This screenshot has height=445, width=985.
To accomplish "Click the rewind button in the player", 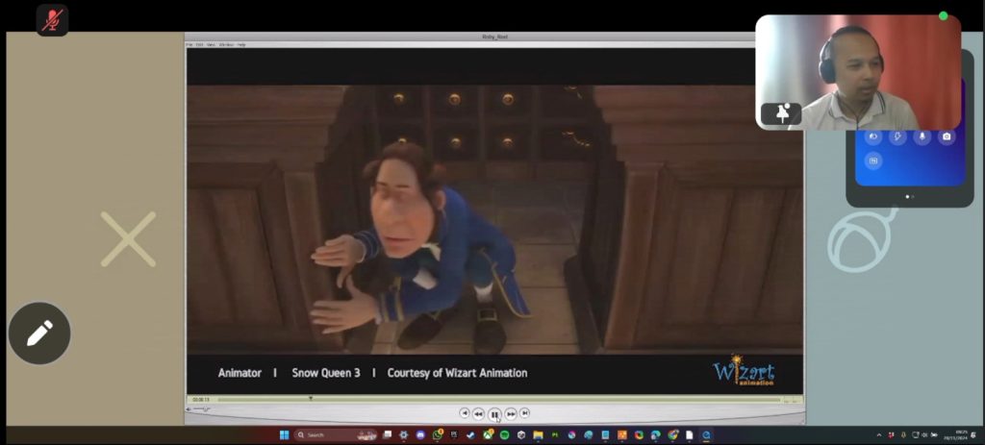I will 478,413.
